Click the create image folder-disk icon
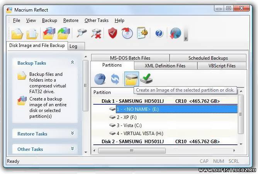258x174 pixels. pyautogui.click(x=131, y=79)
